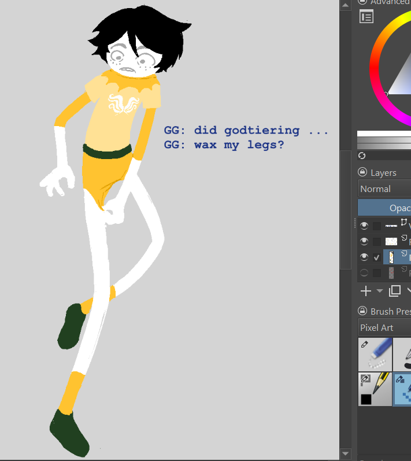
Task: Adjust the layer Opacity slider
Action: pyautogui.click(x=384, y=208)
